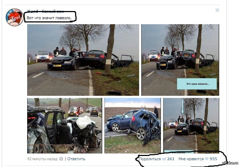Open the photo captioned Это одна машина

tap(180, 60)
